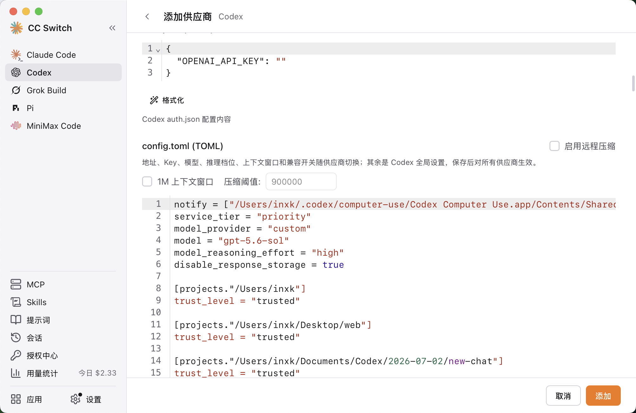
Task: Click the service_tier "priority" value
Action: (284, 217)
